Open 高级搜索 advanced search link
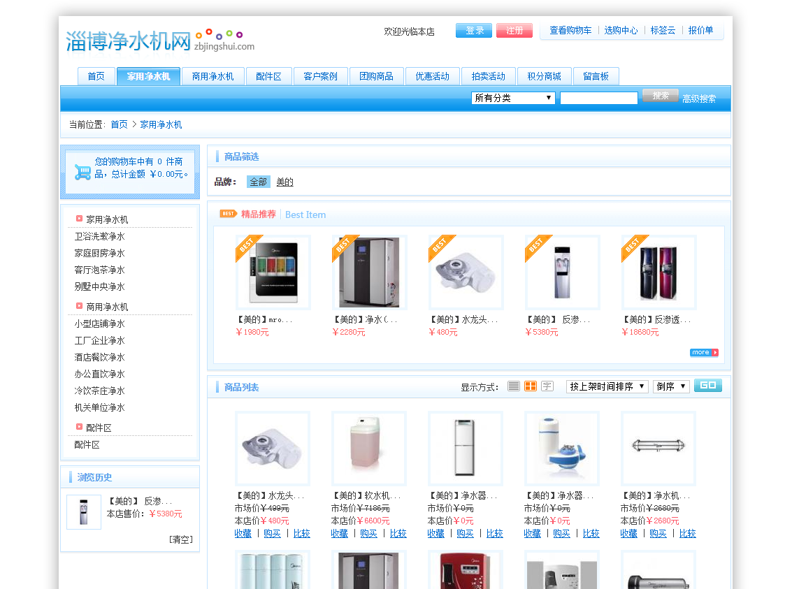 click(x=699, y=99)
